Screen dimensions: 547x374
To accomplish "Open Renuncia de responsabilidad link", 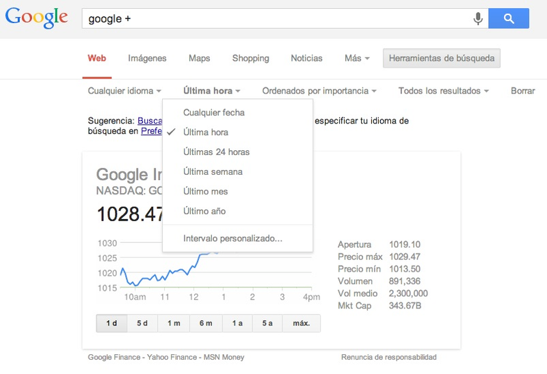I will click(x=388, y=358).
